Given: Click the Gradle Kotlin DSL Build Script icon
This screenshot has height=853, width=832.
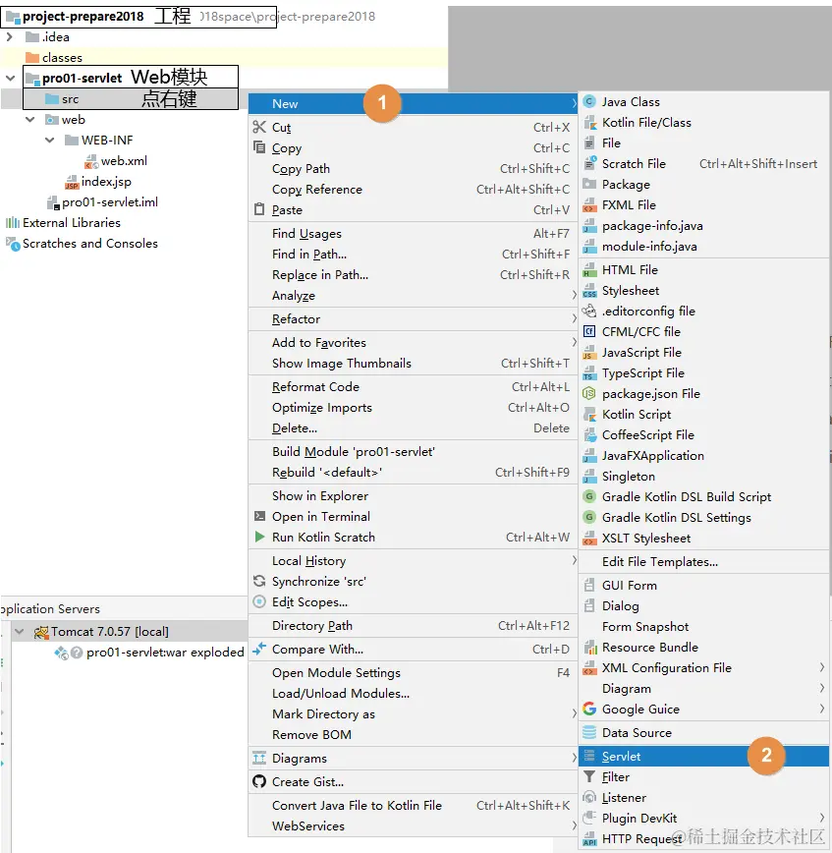Looking at the screenshot, I should click(589, 496).
